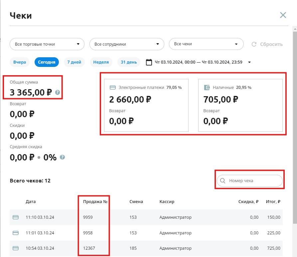Click the magnifier icon in receipt search
This screenshot has width=297, height=257.
(223, 181)
